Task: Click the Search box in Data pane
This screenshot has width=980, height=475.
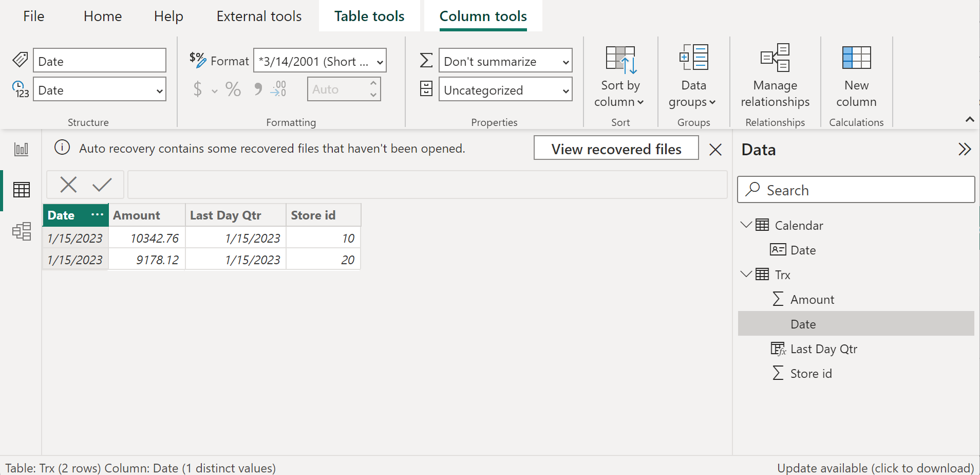Action: [856, 190]
